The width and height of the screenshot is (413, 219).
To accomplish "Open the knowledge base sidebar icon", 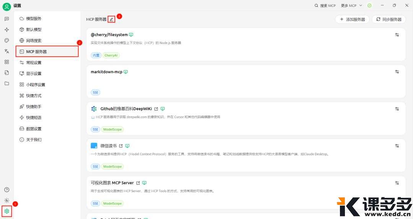I will (x=7, y=72).
